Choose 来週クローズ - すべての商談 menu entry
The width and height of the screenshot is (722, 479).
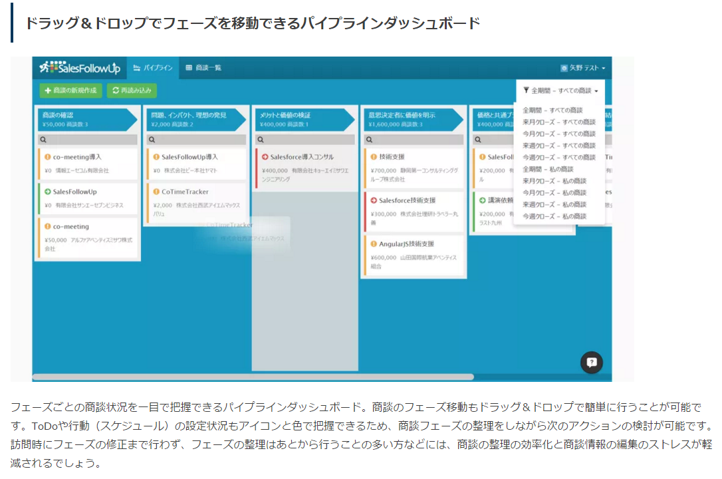(559, 146)
